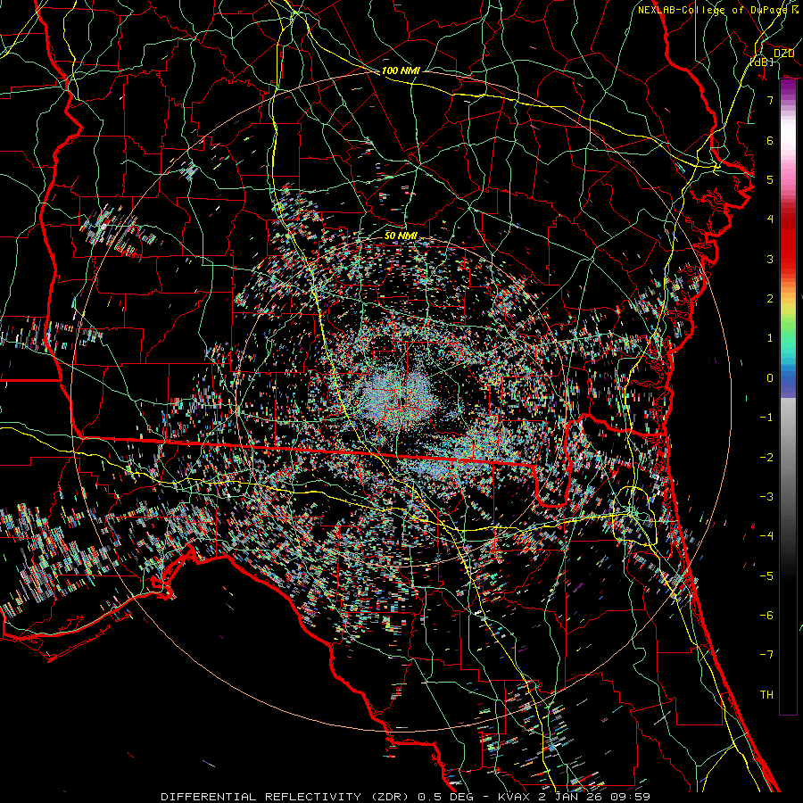803x803 pixels.
Task: Click the -6 dB scale value
Action: tap(766, 616)
